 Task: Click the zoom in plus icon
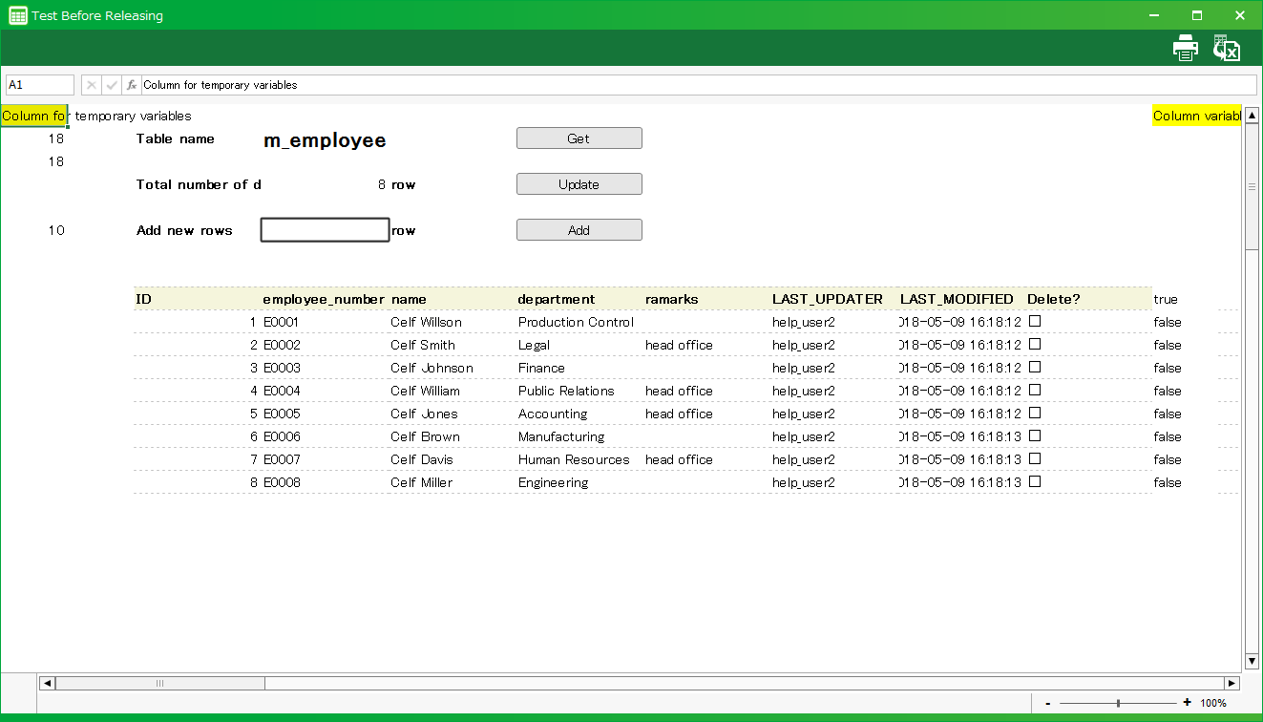coord(1187,703)
